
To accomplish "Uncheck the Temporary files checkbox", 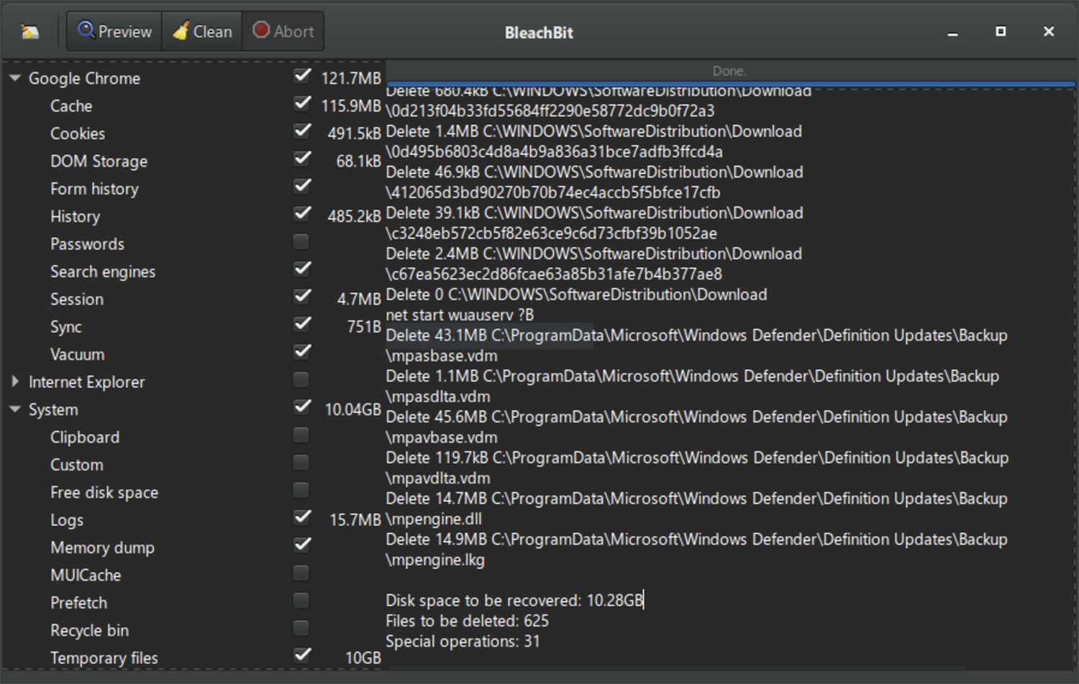I will [x=302, y=655].
